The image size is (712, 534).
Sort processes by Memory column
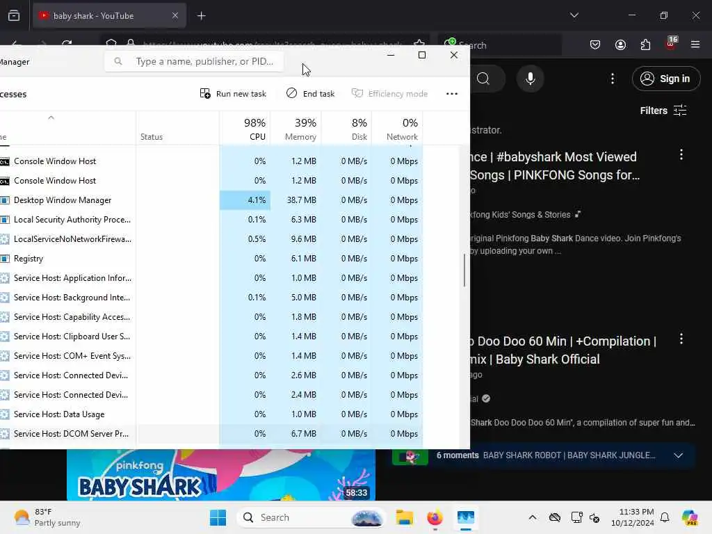click(296, 129)
